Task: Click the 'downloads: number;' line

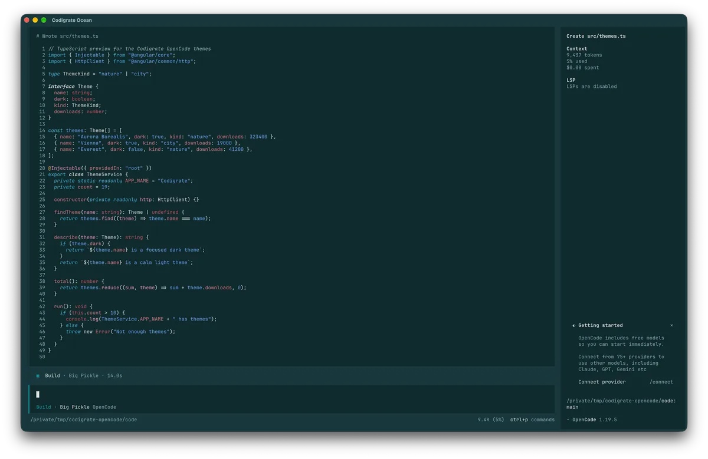Action: coord(81,112)
